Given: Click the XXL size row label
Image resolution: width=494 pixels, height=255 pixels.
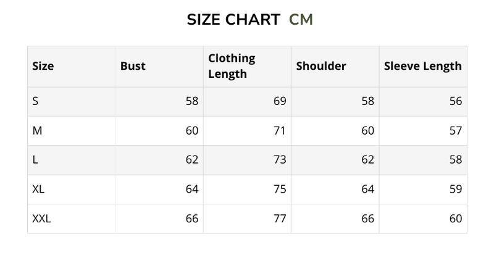Looking at the screenshot, I should tap(41, 219).
